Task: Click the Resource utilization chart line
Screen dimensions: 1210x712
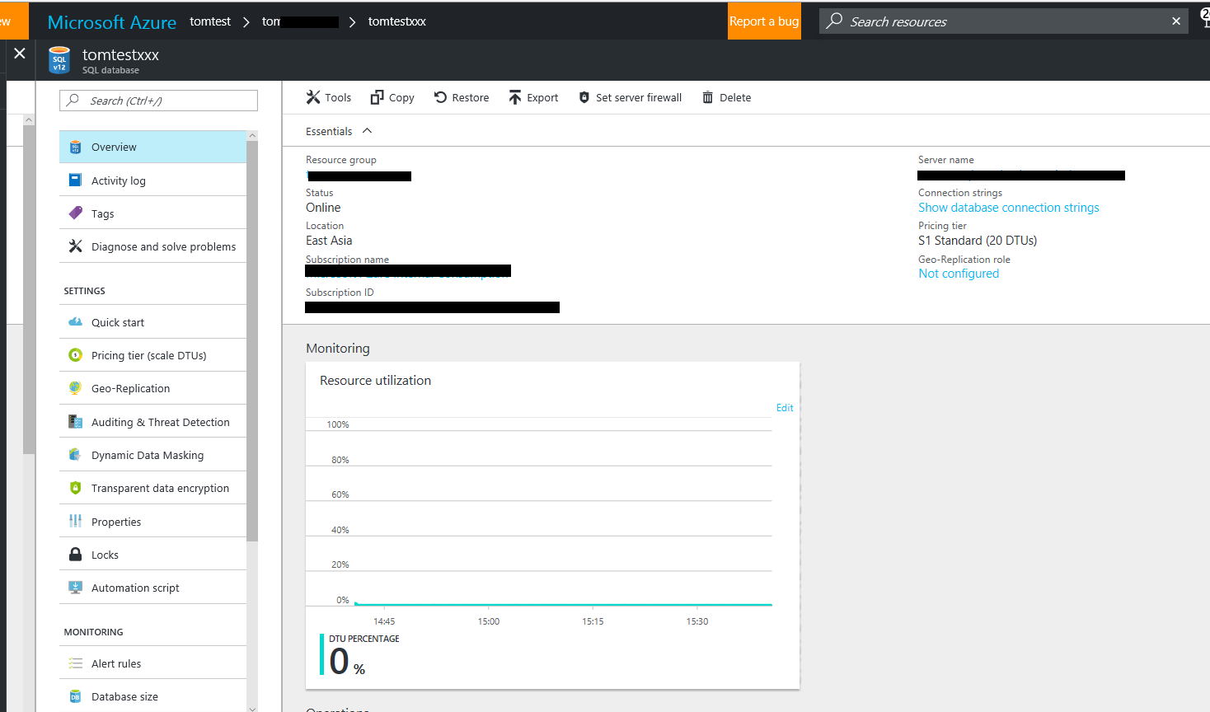Action: pyautogui.click(x=564, y=605)
